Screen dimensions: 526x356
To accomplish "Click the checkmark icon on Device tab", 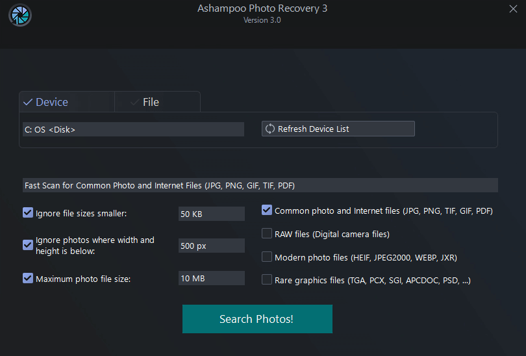I will pos(28,102).
